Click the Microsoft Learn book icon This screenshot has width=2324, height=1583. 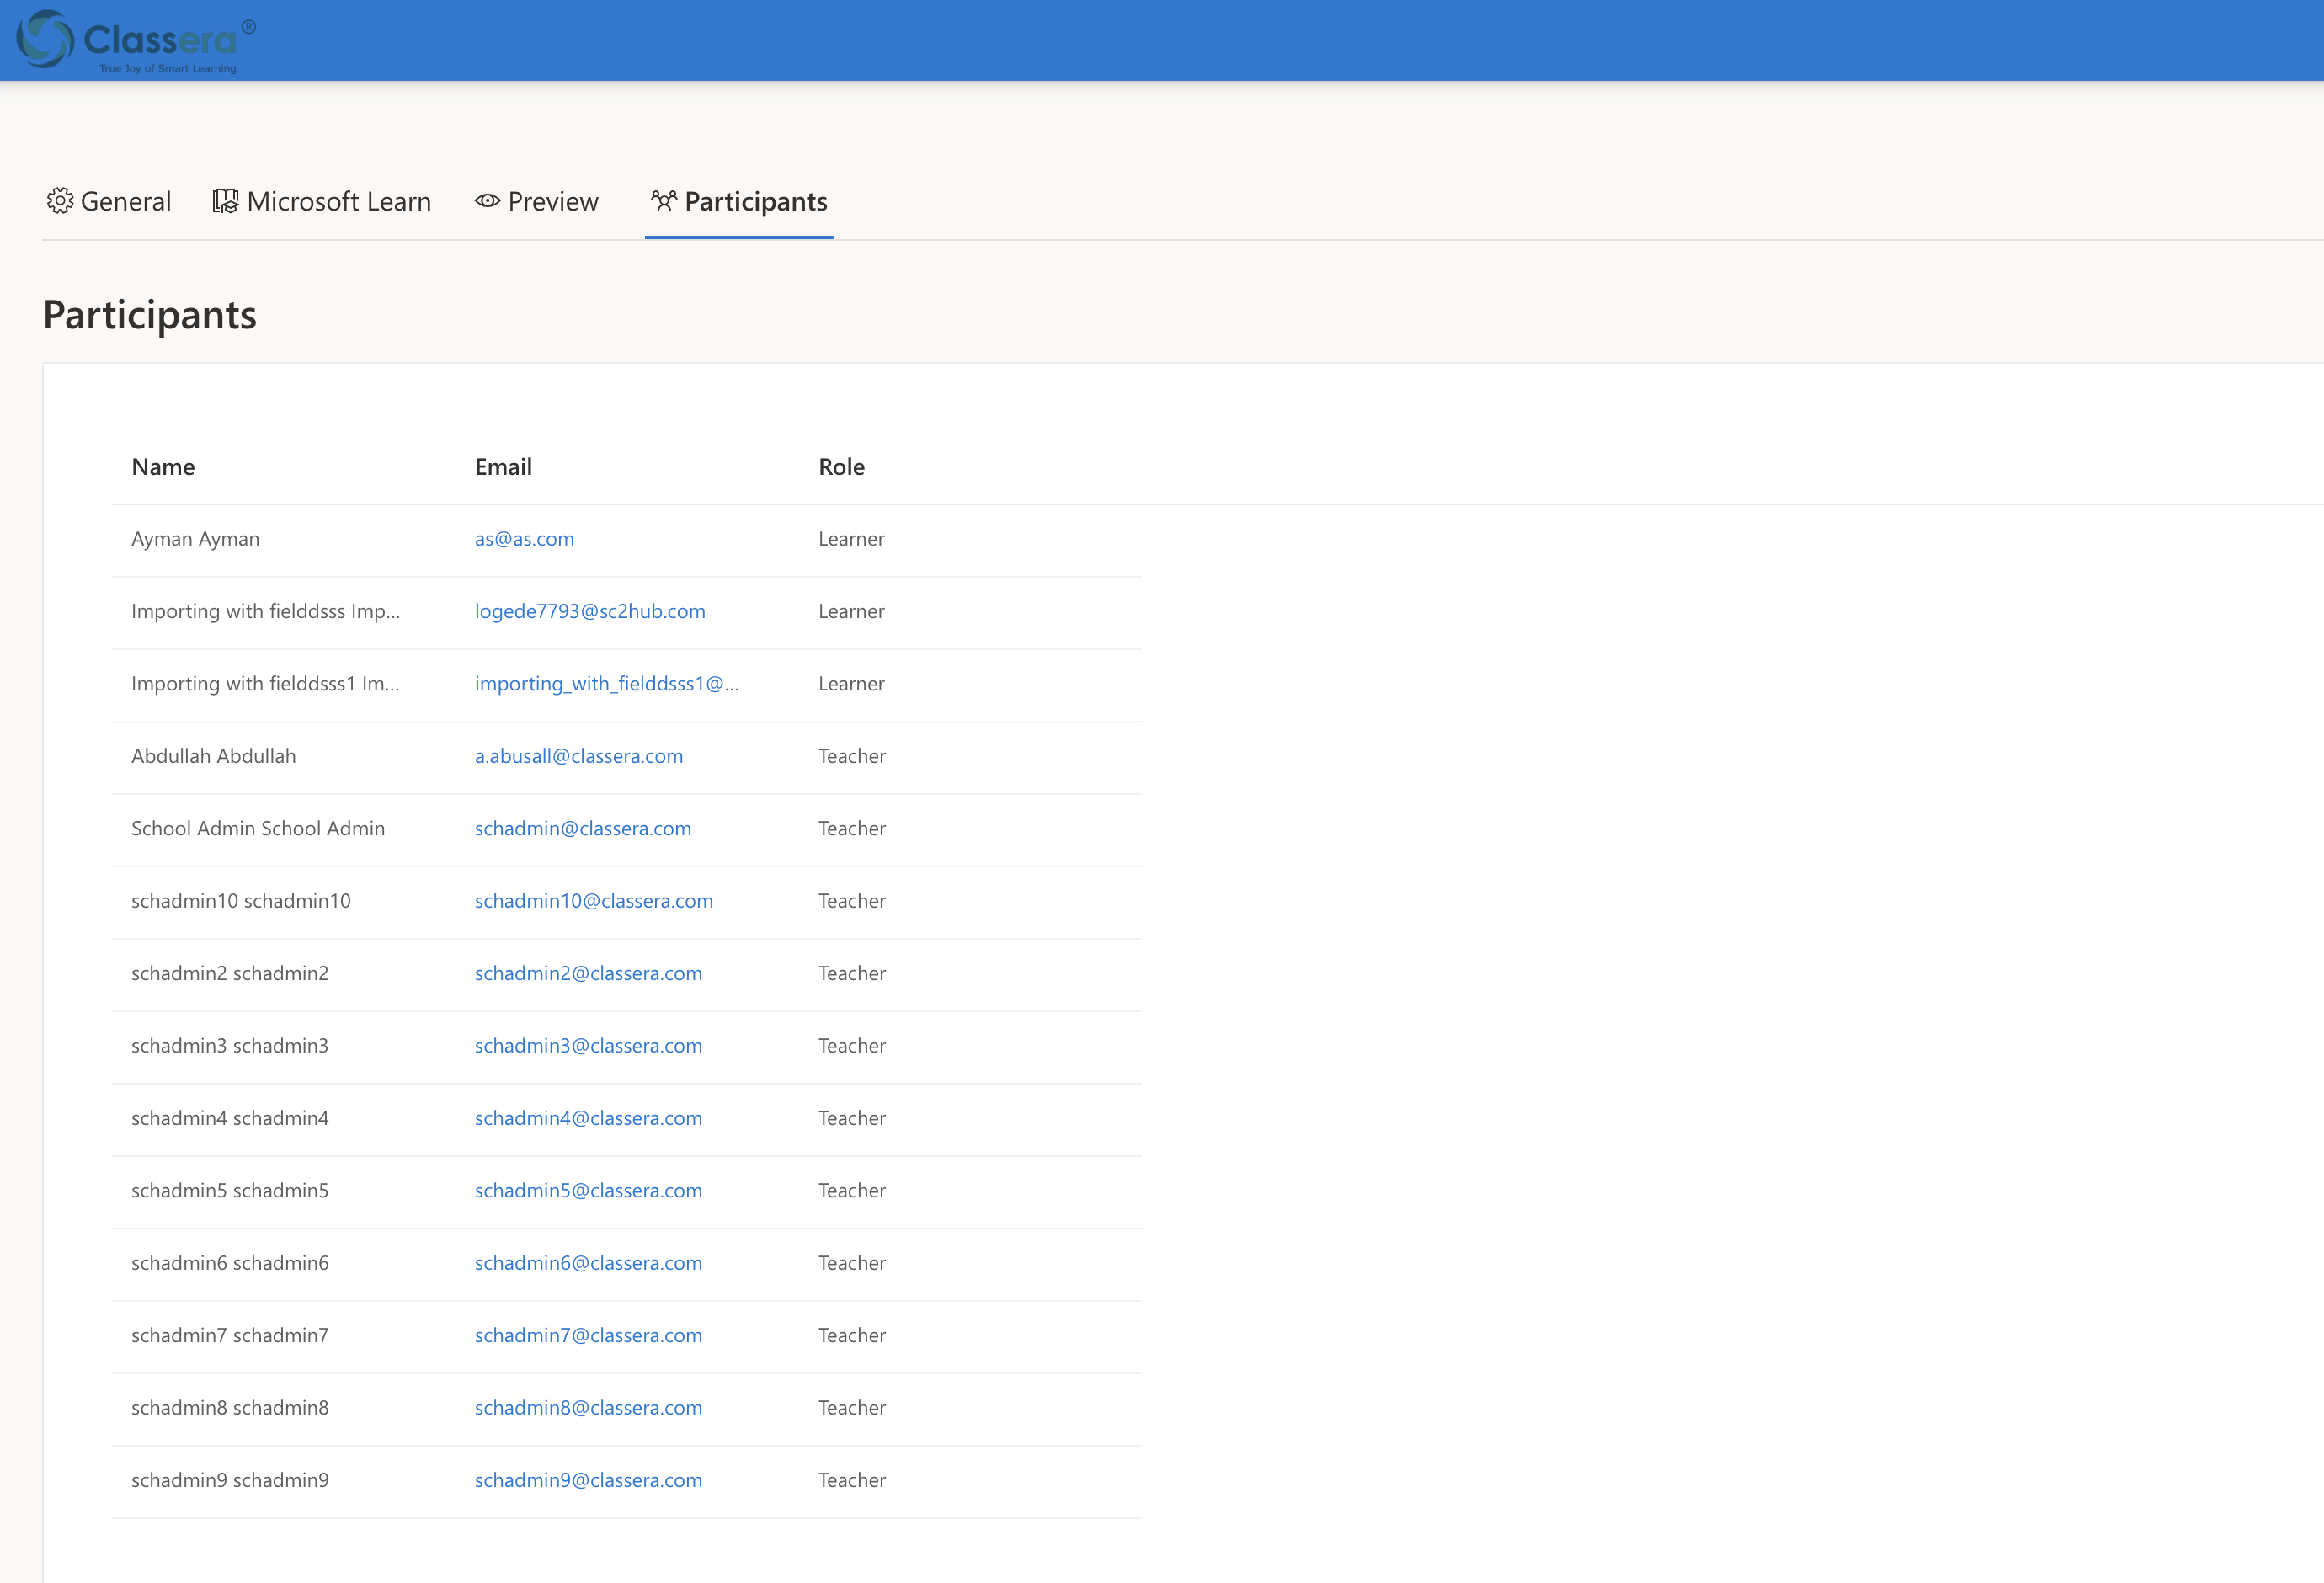(x=225, y=201)
